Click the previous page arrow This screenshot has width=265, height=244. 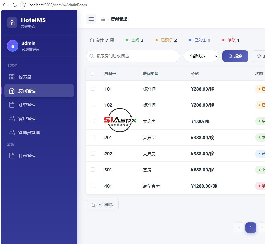(239, 228)
